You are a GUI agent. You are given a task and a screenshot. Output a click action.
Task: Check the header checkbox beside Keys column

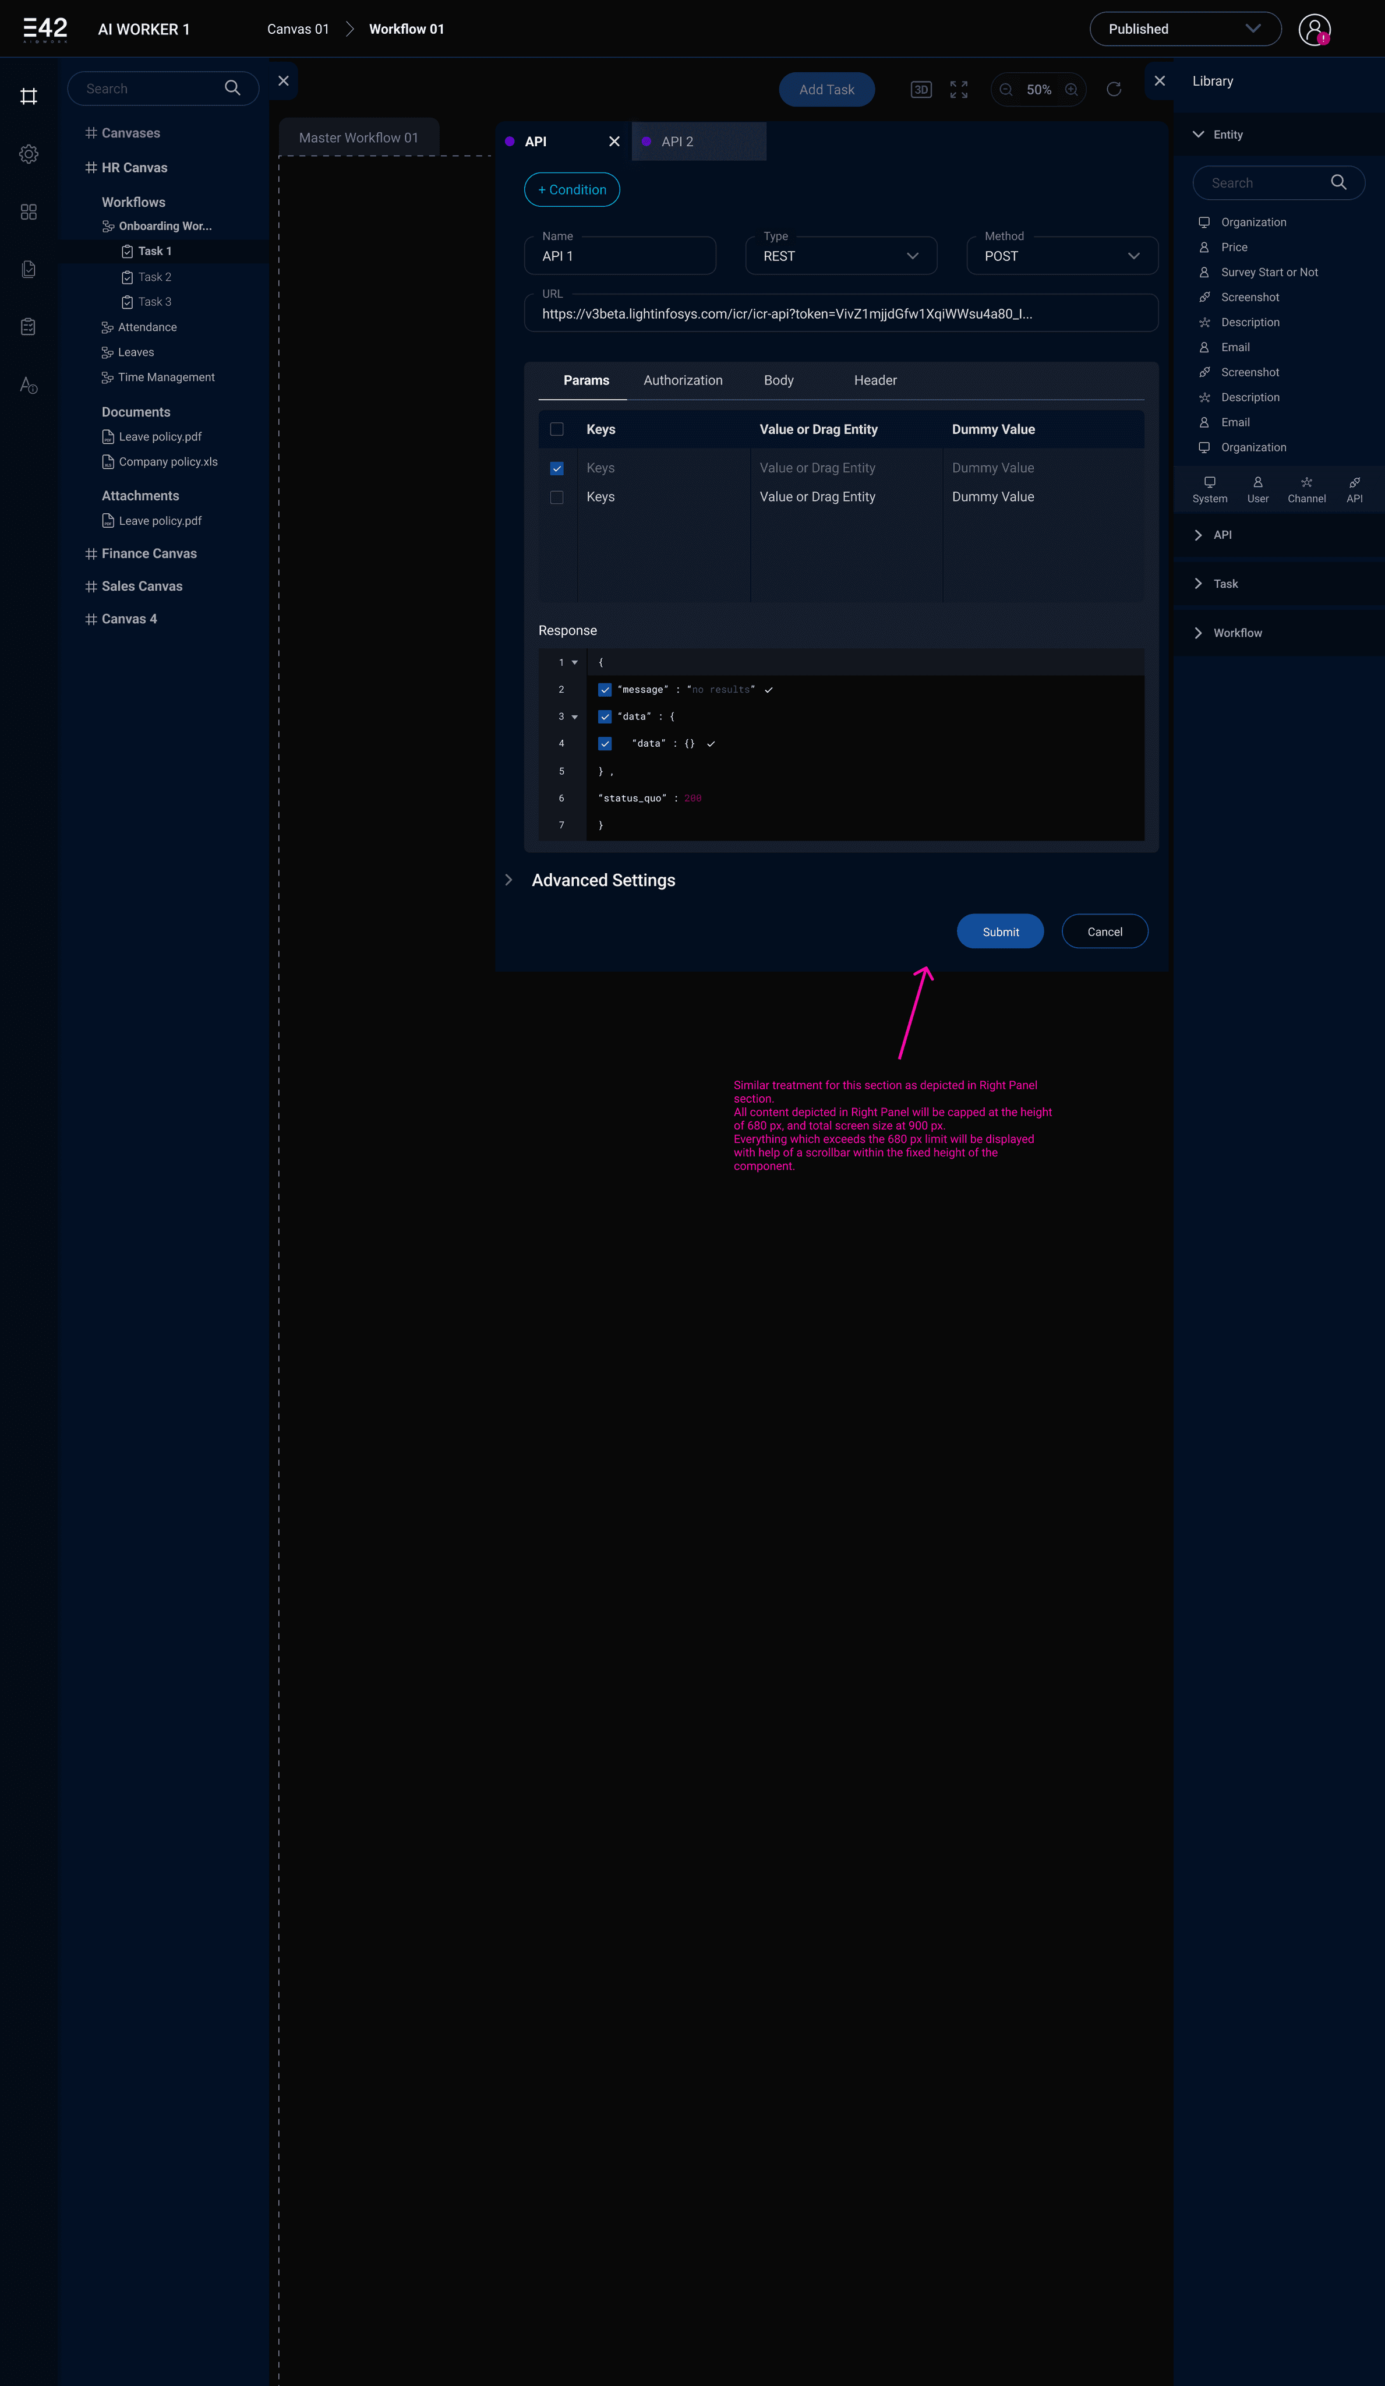[x=557, y=429]
